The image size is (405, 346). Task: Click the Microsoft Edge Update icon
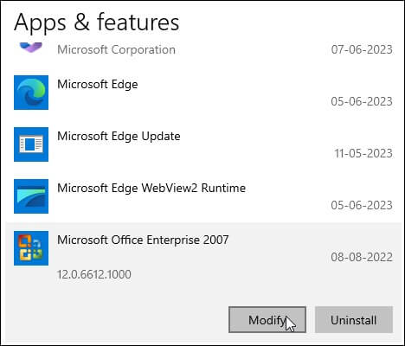pyautogui.click(x=31, y=144)
